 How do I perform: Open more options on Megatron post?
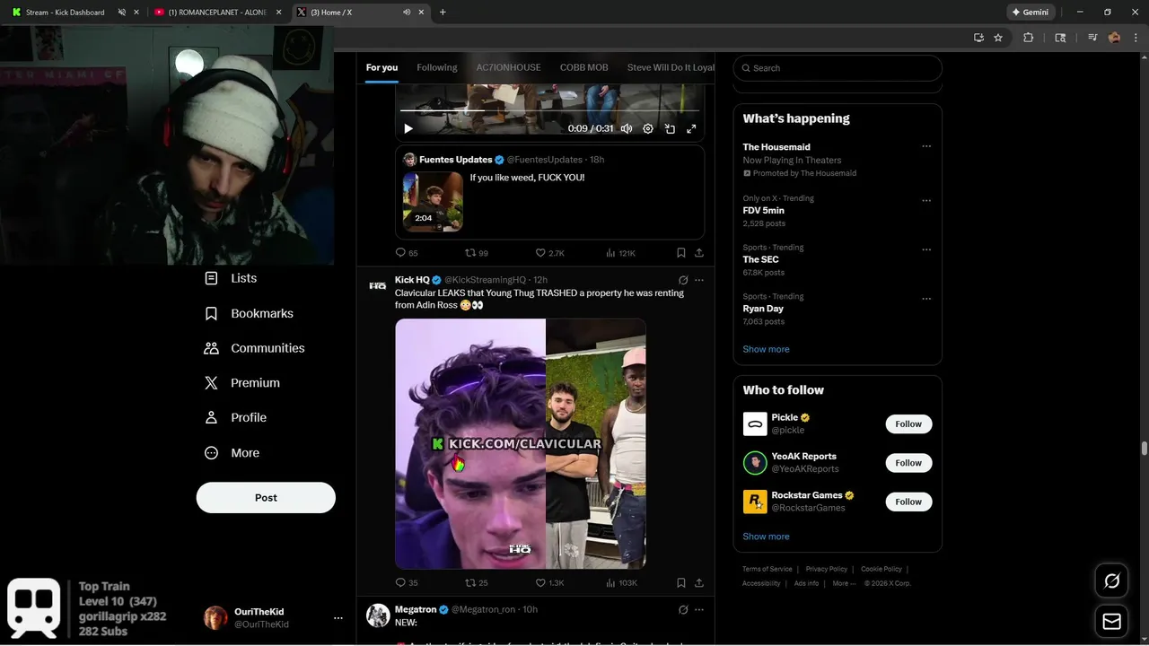(699, 609)
